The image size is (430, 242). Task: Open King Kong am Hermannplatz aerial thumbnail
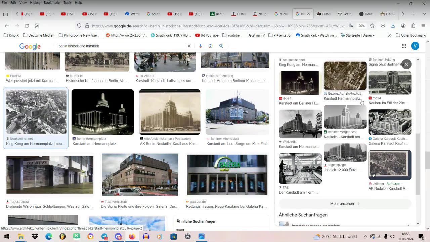click(36, 112)
